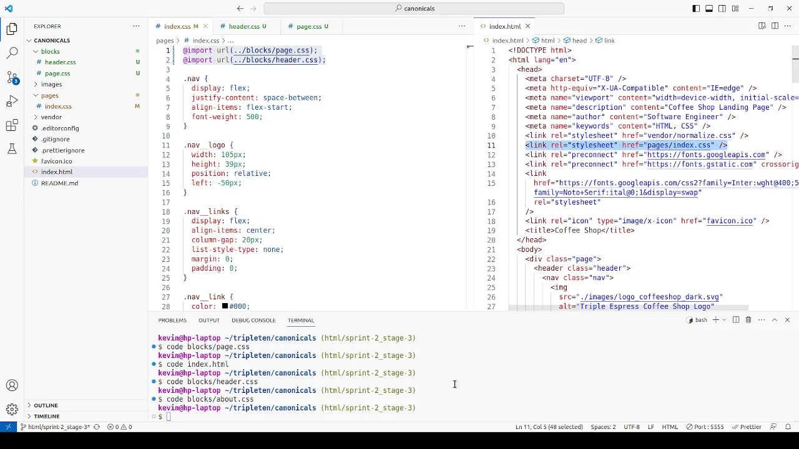The image size is (799, 449).
Task: Open new terminal launch profile dropdown
Action: pos(723,320)
